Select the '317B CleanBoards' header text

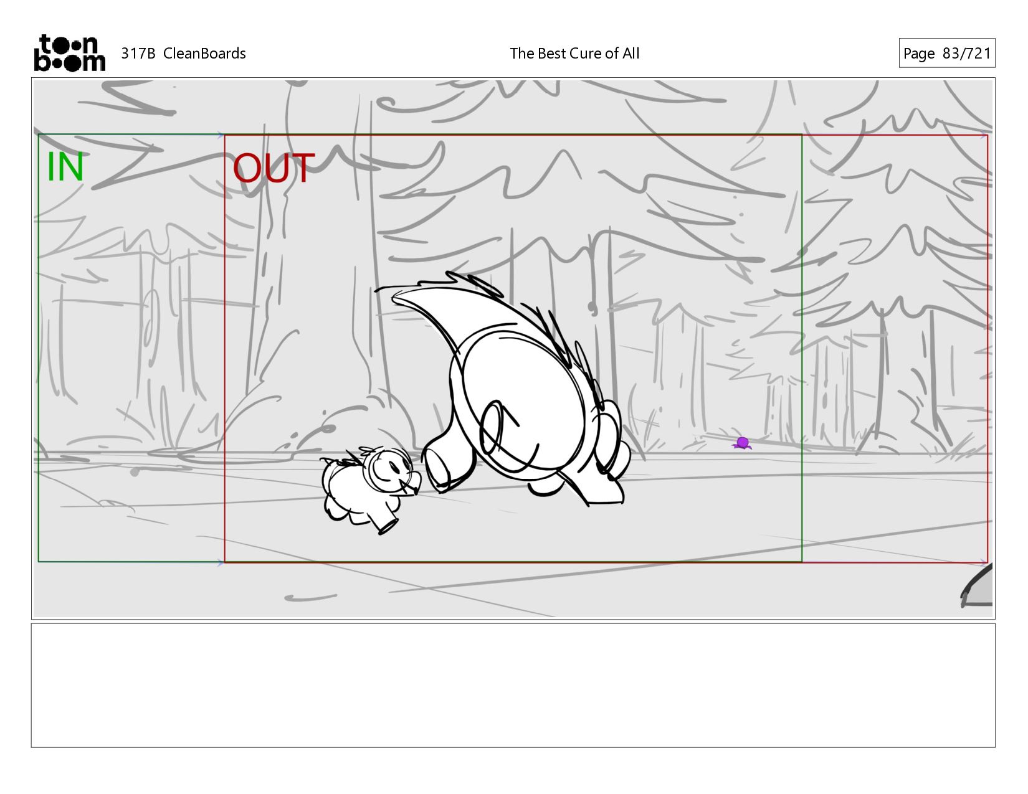point(183,54)
